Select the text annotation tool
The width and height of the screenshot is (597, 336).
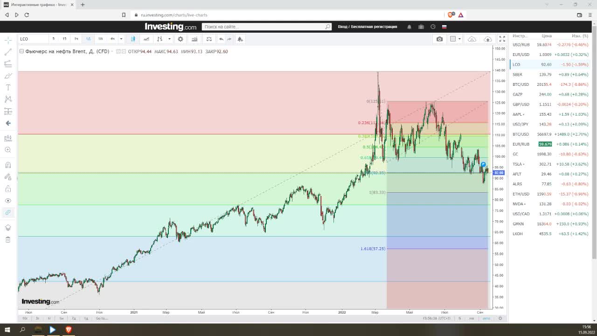coord(8,87)
